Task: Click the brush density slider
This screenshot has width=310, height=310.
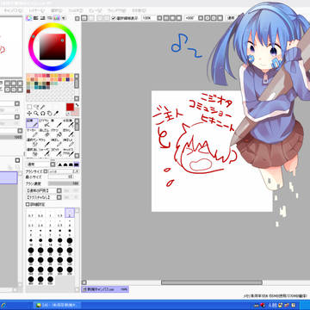Action: pyautogui.click(x=64, y=183)
